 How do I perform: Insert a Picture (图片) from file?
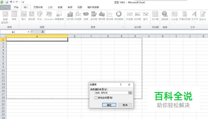[x=24, y=16]
